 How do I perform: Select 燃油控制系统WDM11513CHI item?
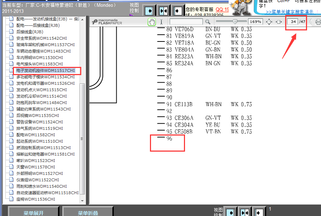click(43, 148)
